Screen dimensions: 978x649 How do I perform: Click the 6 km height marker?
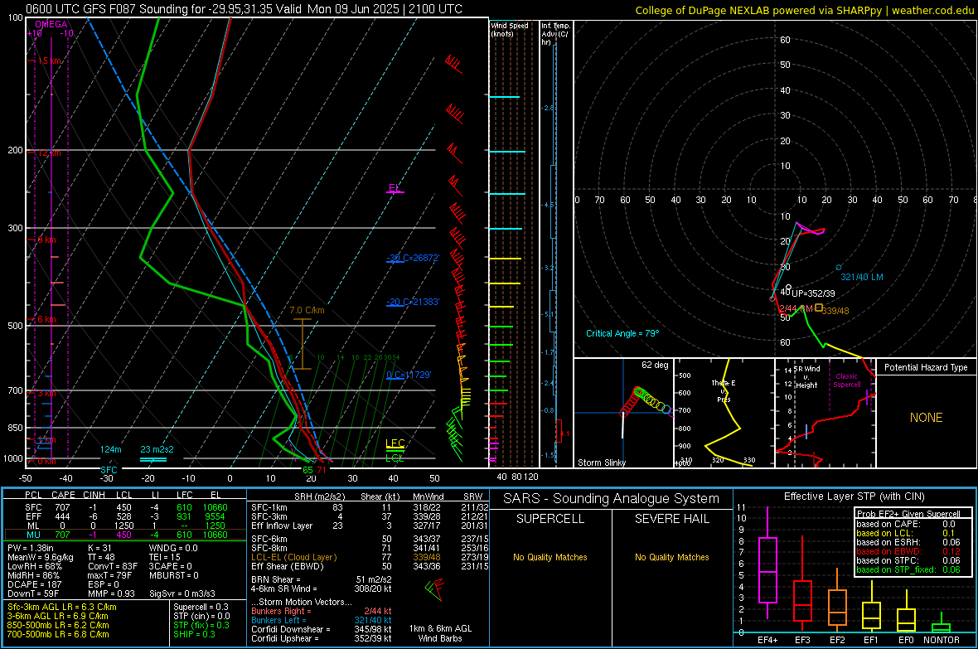coord(46,319)
